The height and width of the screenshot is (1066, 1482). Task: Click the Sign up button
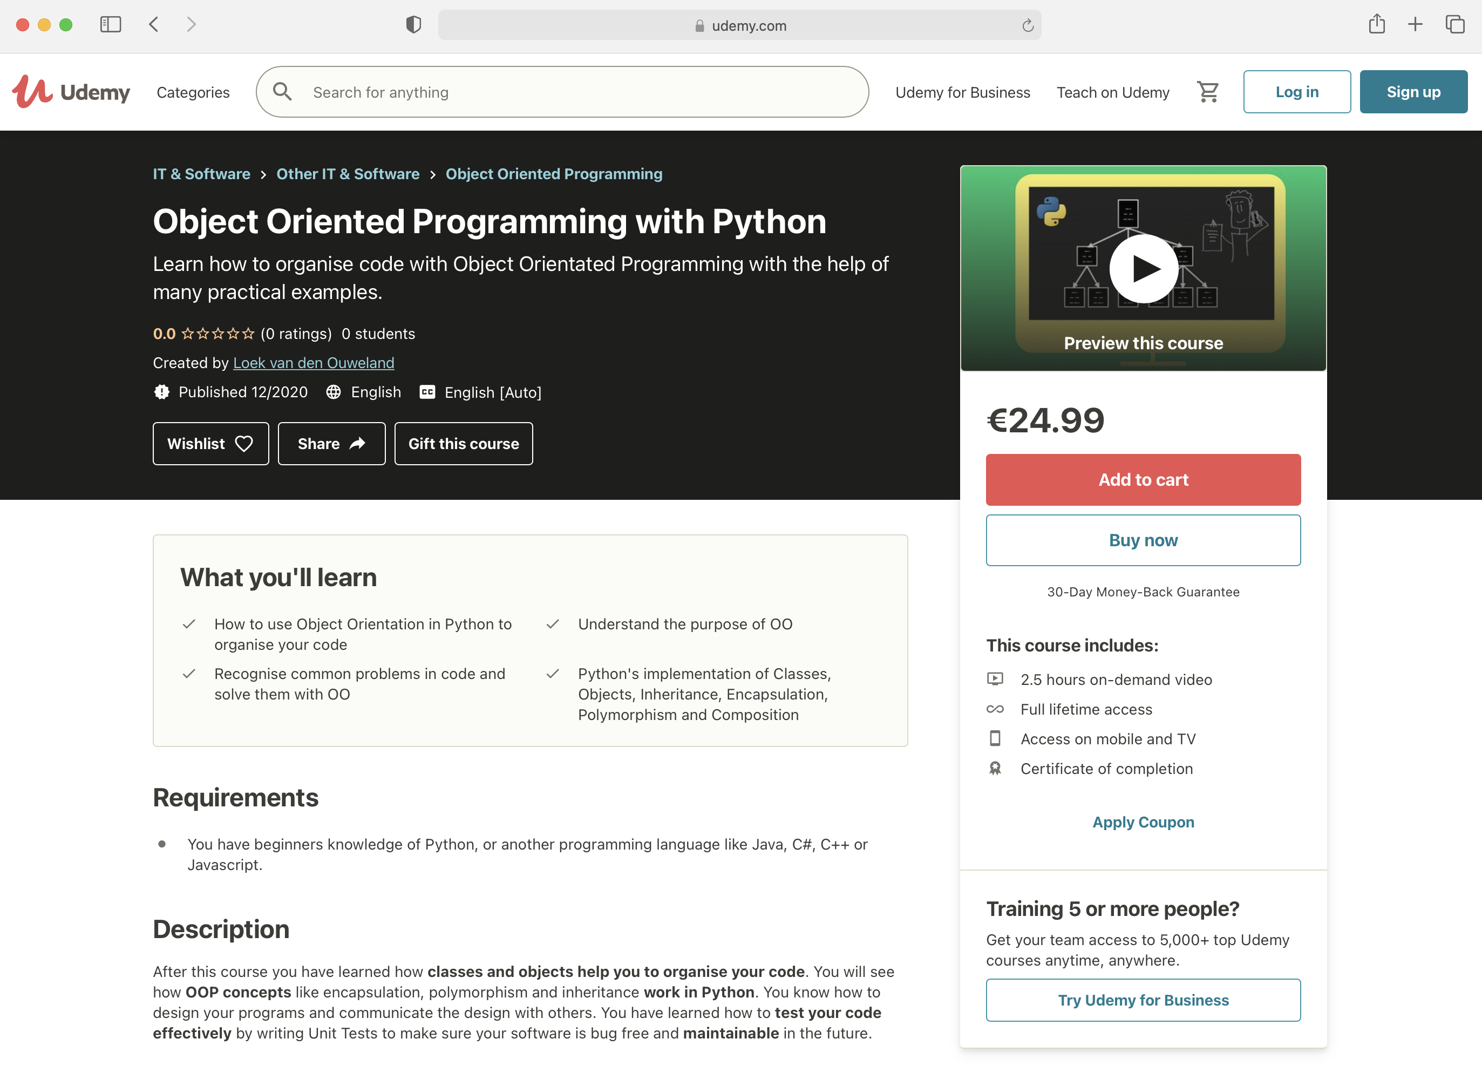[1413, 92]
